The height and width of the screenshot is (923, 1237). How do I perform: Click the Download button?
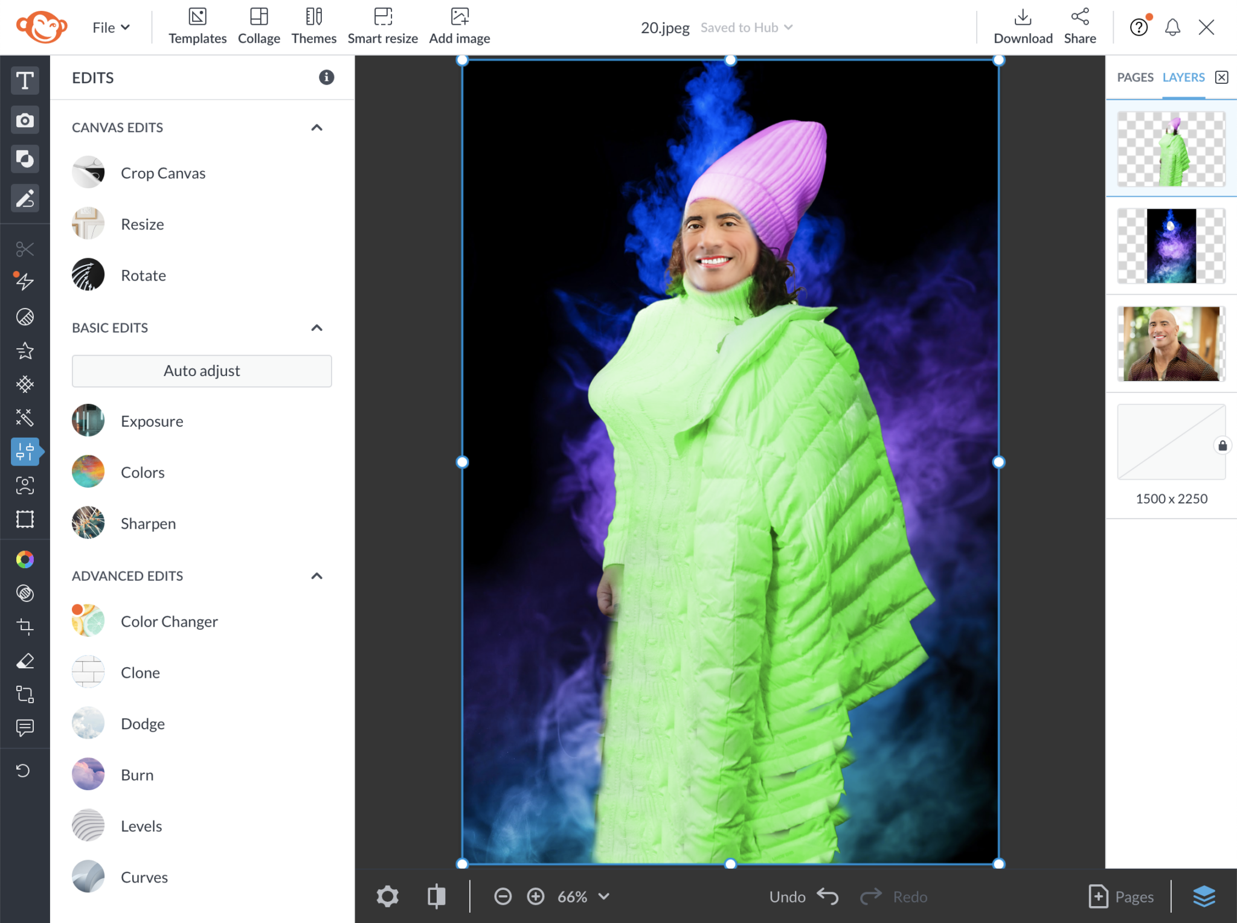(x=1022, y=25)
